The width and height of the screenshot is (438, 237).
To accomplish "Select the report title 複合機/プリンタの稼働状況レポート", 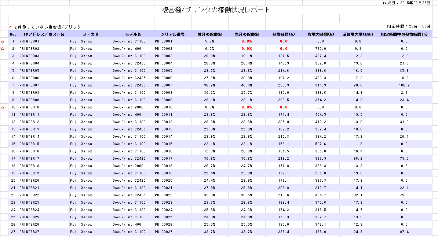I will click(216, 10).
